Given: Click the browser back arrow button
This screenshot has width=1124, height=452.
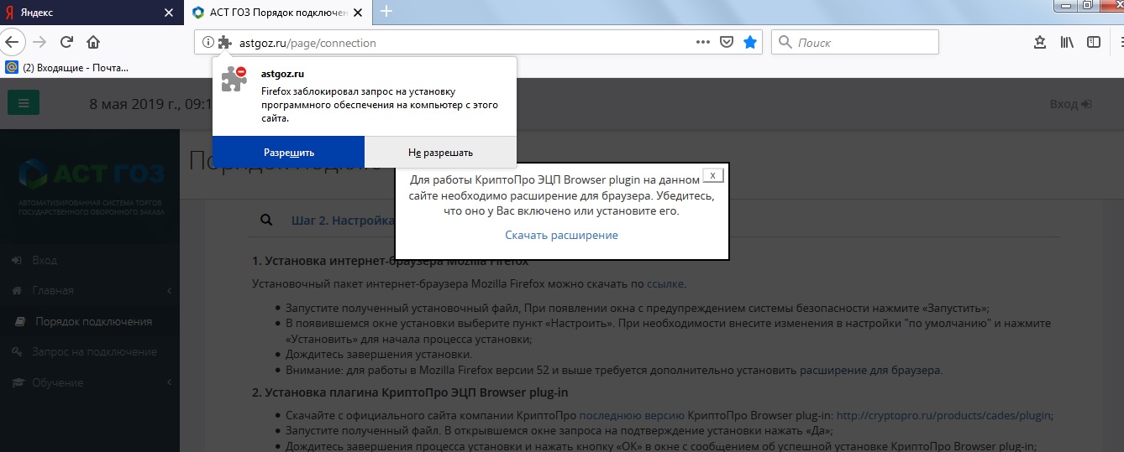Looking at the screenshot, I should [13, 42].
